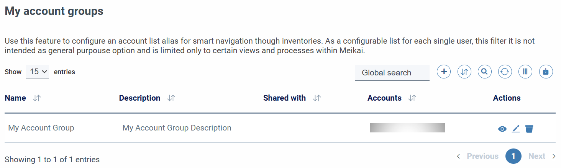561x168 pixels.
Task: Click the export download icon
Action: [x=546, y=72]
